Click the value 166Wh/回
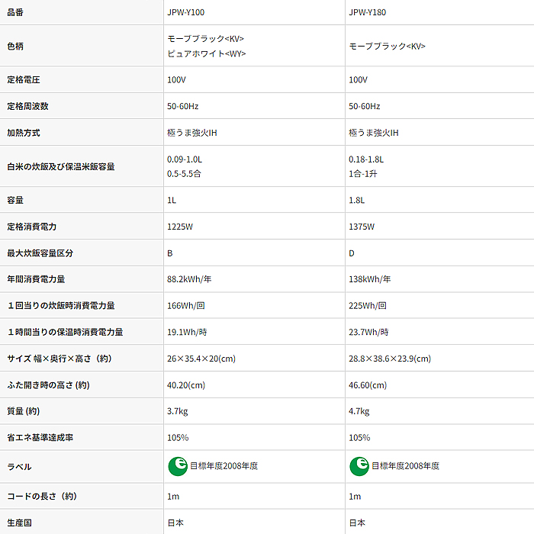Image resolution: width=534 pixels, height=534 pixels. [x=185, y=305]
